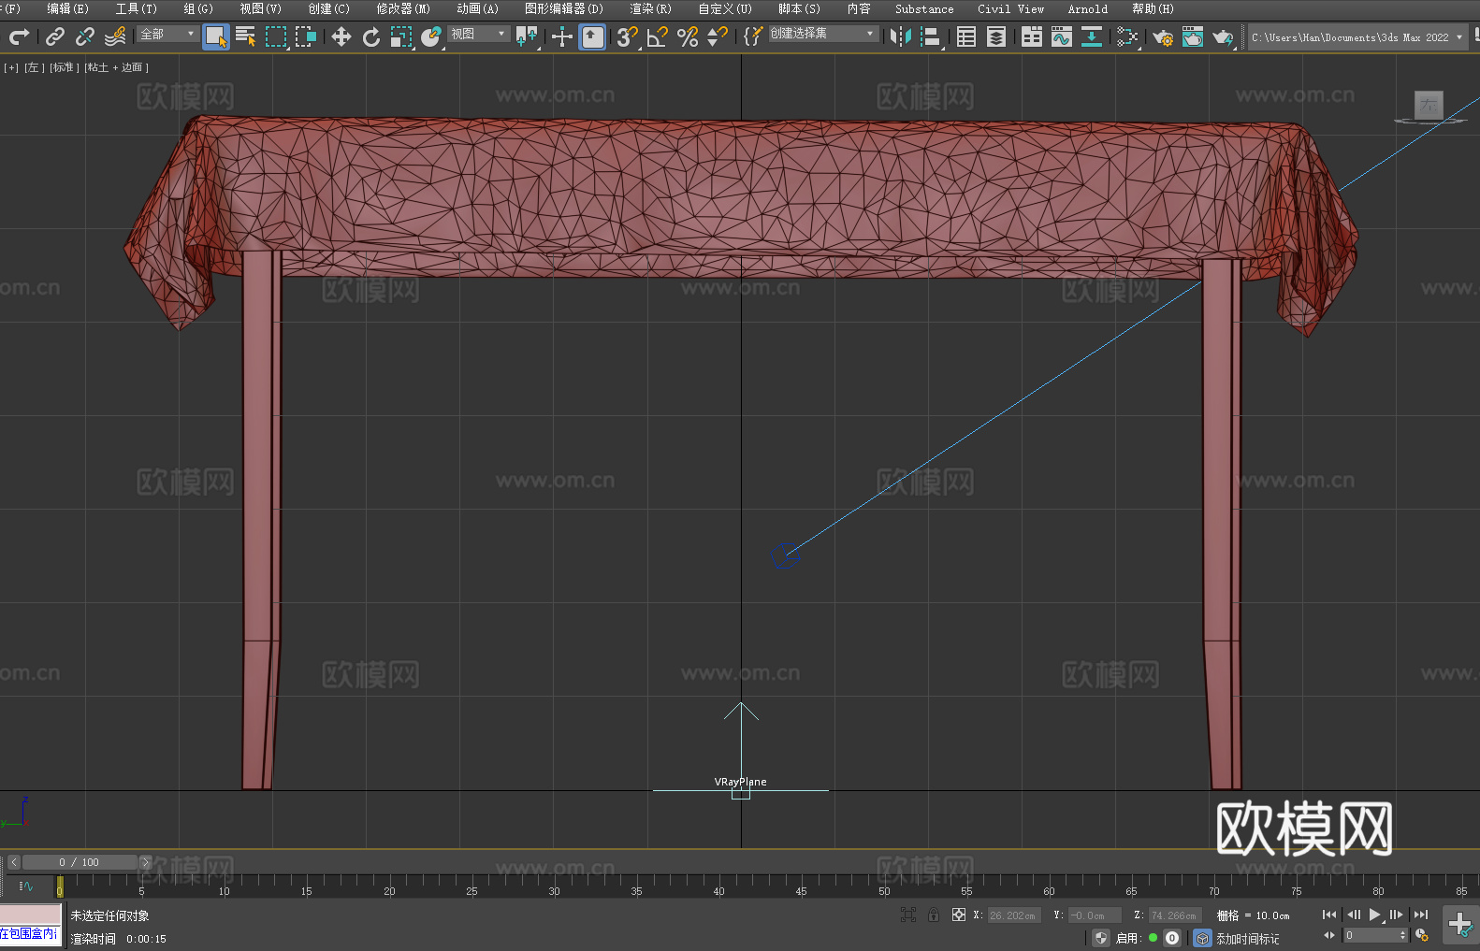Open the 编辑(E) menu
This screenshot has height=951, width=1480.
coord(67,8)
